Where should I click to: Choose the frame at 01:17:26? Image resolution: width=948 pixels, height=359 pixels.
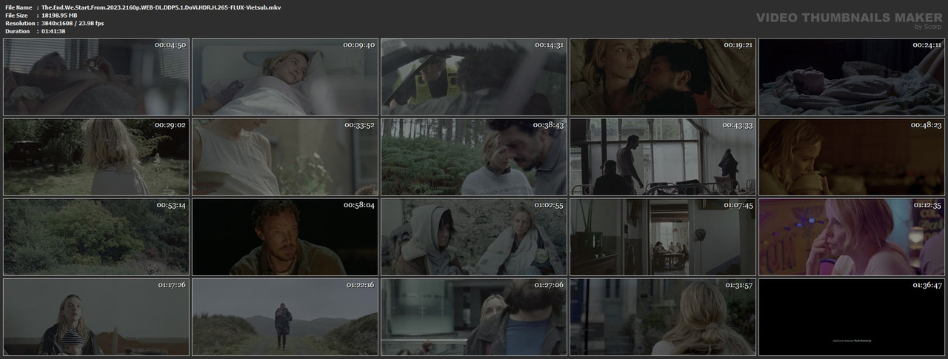96,317
